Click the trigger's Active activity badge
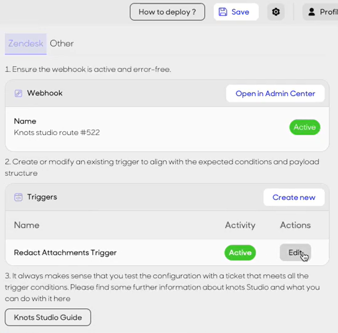 click(240, 252)
